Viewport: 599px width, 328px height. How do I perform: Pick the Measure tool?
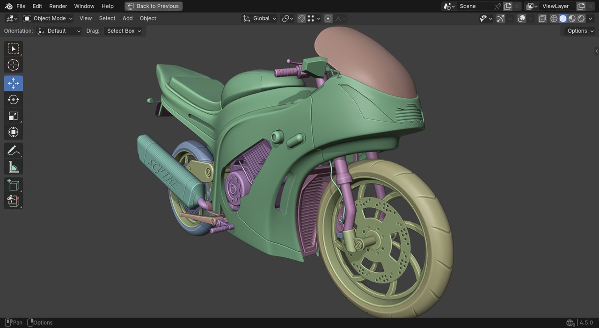(13, 167)
